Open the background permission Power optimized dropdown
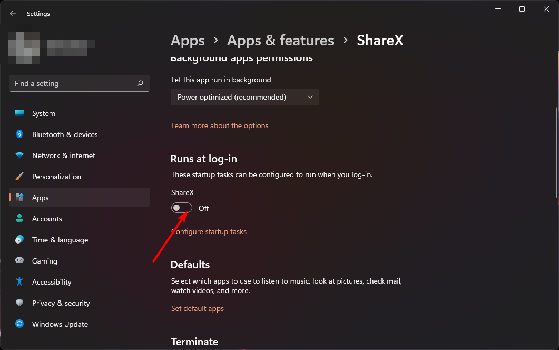559x350 pixels. pyautogui.click(x=244, y=97)
